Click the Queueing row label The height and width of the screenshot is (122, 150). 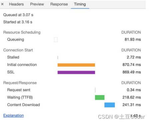pos(16,39)
